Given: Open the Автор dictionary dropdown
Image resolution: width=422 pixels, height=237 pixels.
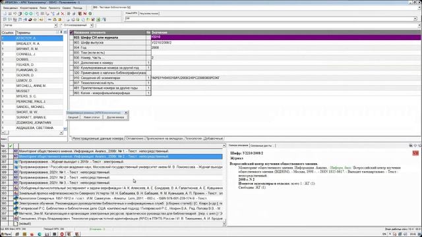Looking at the screenshot, I should [55, 25].
